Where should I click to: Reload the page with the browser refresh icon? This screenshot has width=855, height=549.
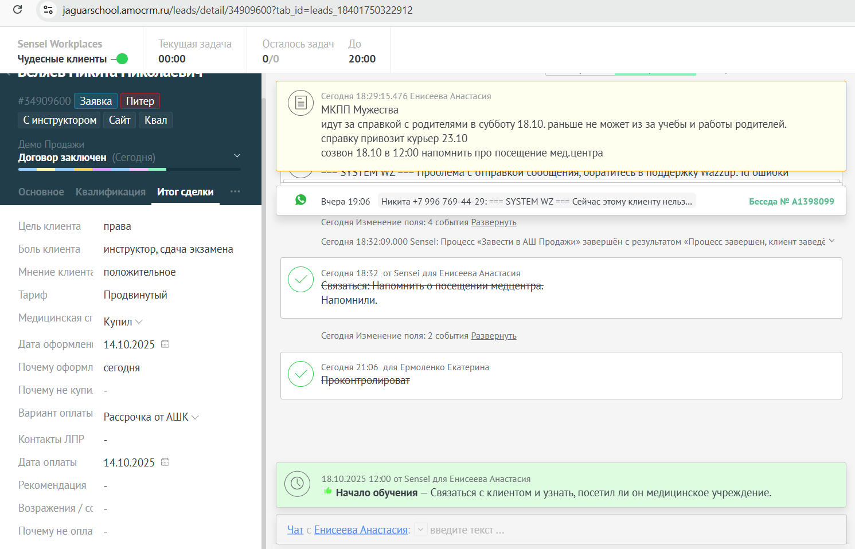(x=17, y=10)
